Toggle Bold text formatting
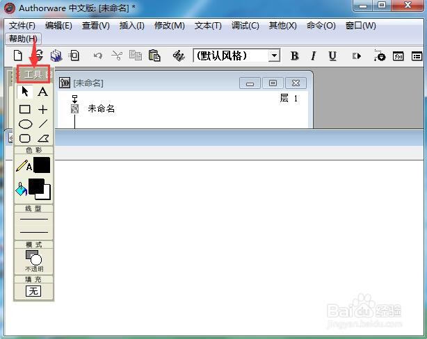 coord(294,56)
